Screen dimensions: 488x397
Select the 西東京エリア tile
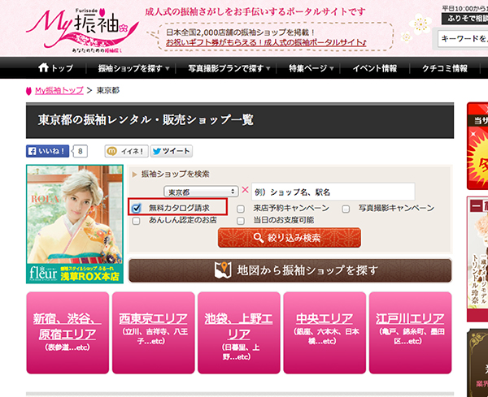(154, 333)
